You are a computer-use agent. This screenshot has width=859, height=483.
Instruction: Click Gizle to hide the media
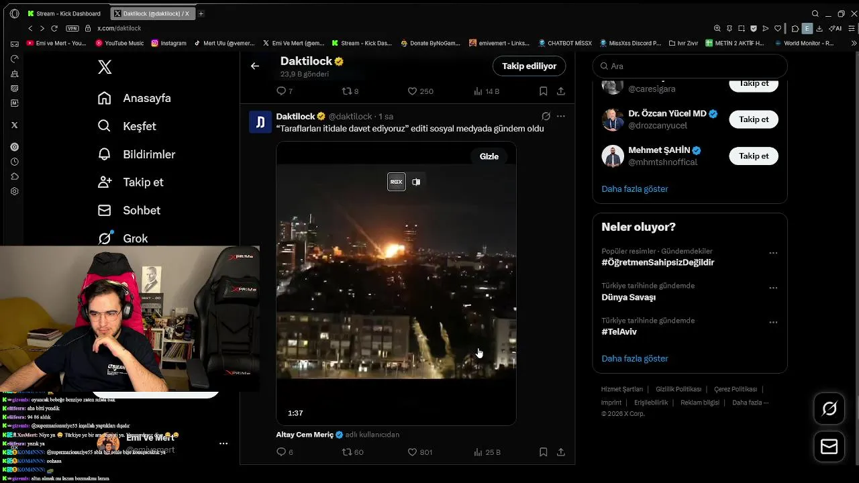pos(489,156)
